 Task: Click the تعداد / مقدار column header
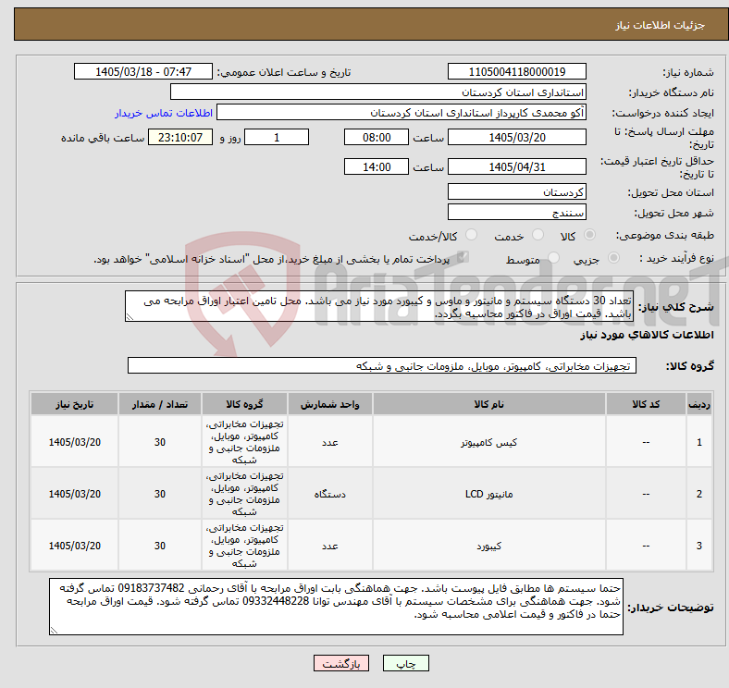[x=160, y=404]
